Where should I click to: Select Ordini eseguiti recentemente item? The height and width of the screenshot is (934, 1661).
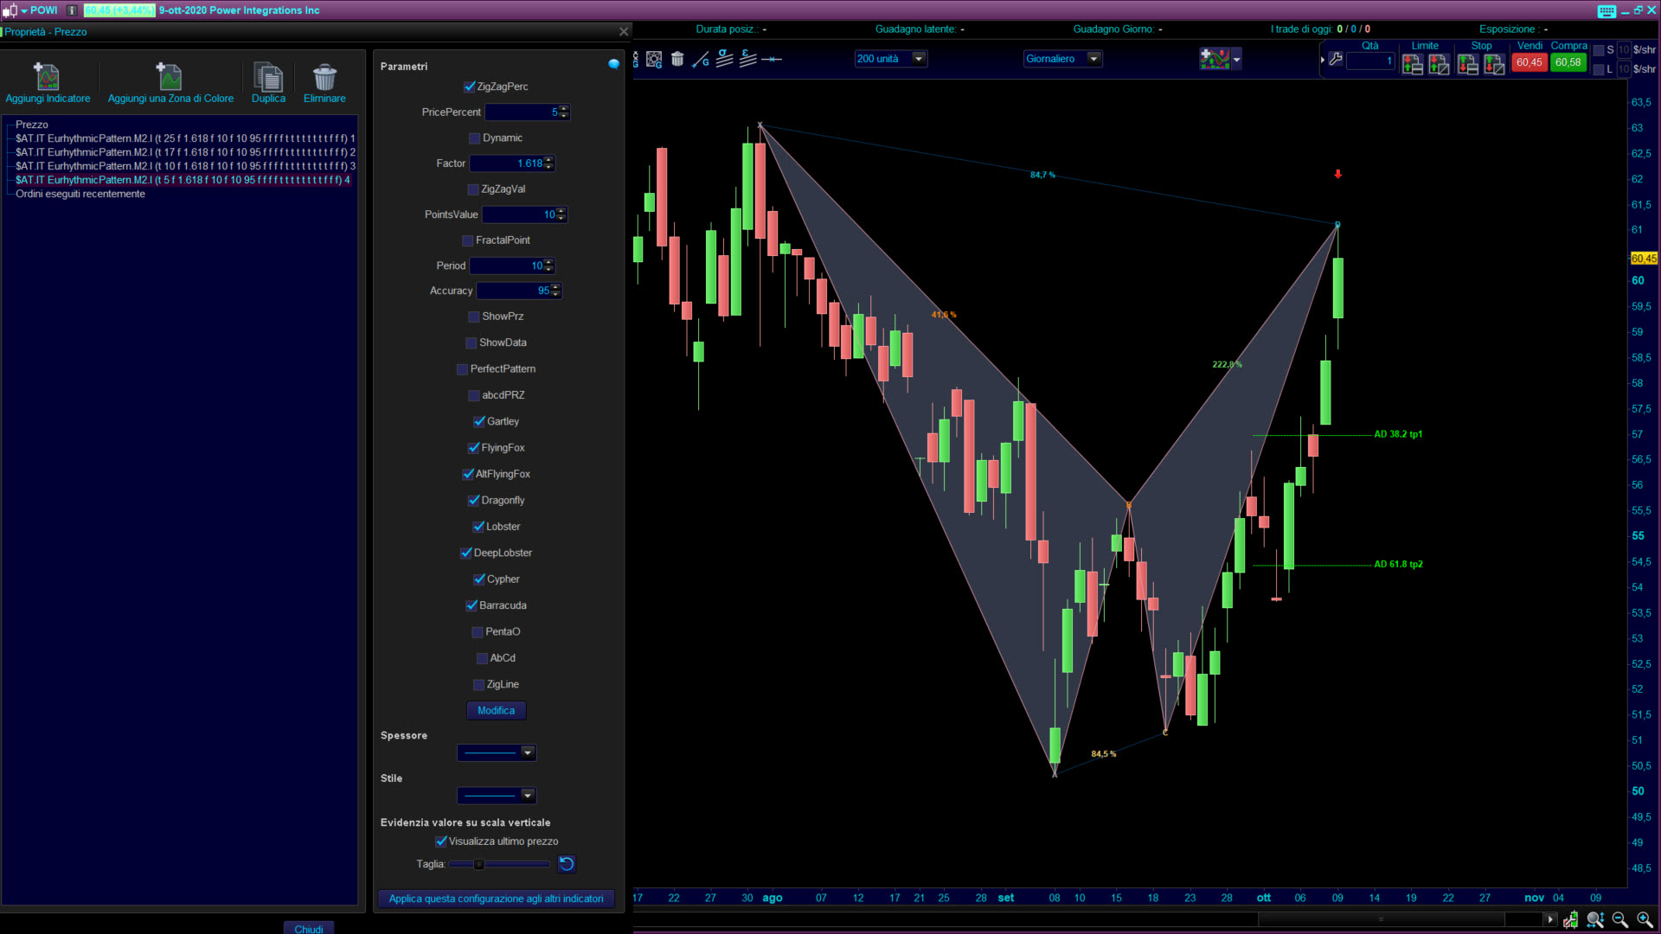(x=80, y=194)
